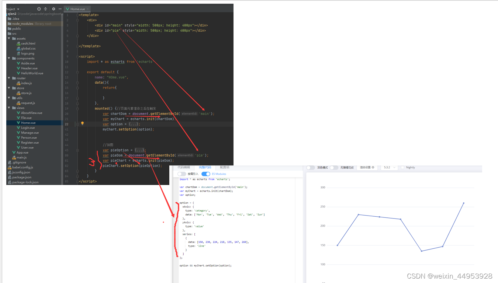This screenshot has height=283, width=498.
Task: Collapse the utils folder
Action: coord(9,98)
